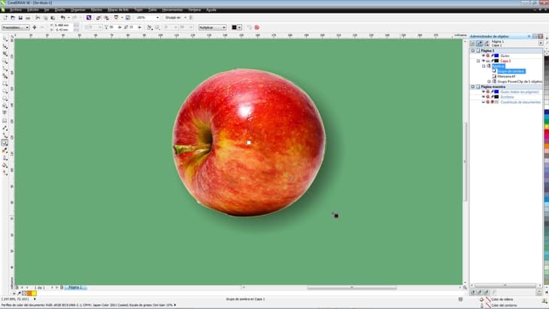This screenshot has height=309, width=549.
Task: Select Manzana.tif in the object tree
Action: click(x=506, y=76)
